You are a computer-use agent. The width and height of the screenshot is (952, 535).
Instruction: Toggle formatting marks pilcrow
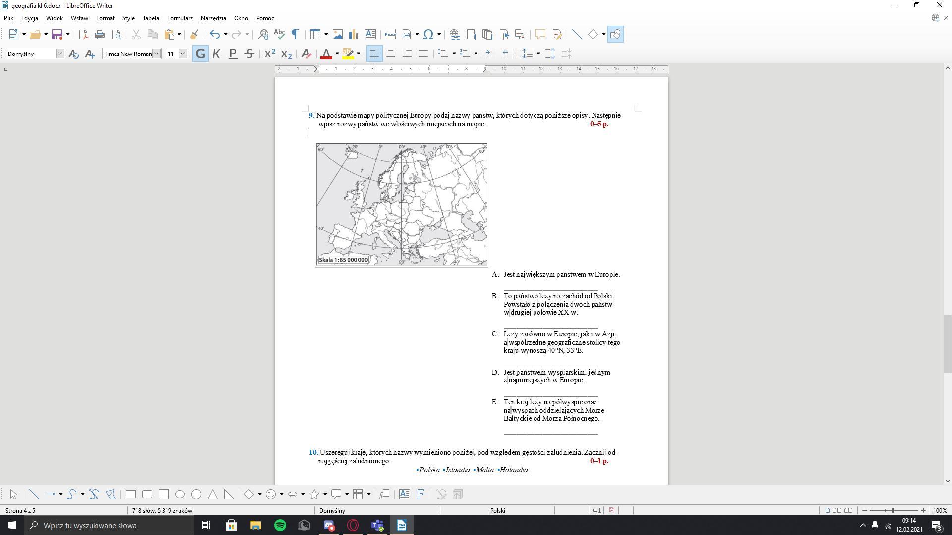tap(295, 34)
